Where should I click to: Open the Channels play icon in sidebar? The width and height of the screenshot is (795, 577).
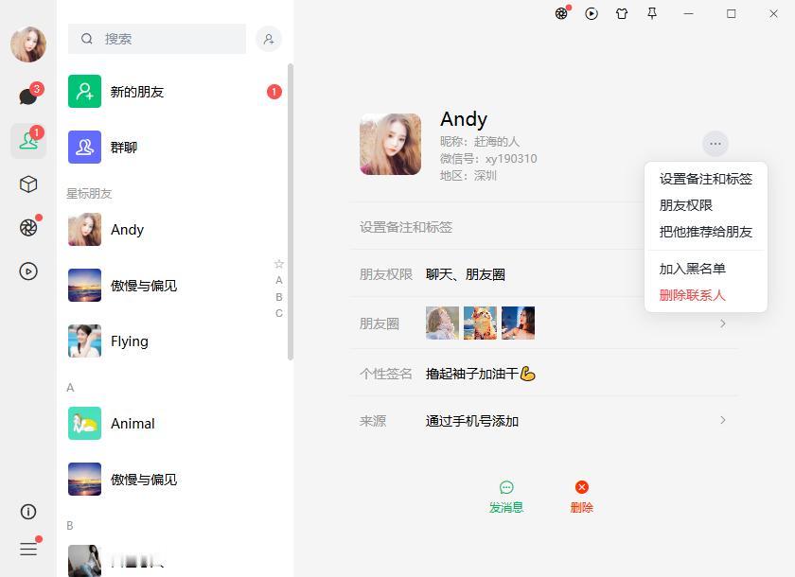coord(28,271)
